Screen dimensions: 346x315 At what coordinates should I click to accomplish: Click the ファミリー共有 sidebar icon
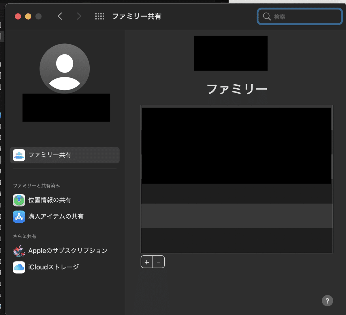(x=19, y=155)
